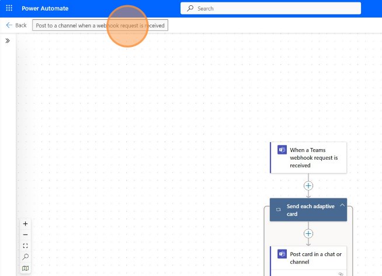Click the Power Automate title

click(x=45, y=9)
